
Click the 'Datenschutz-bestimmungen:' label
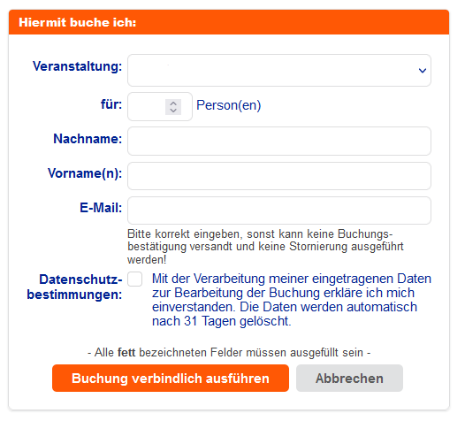click(75, 287)
